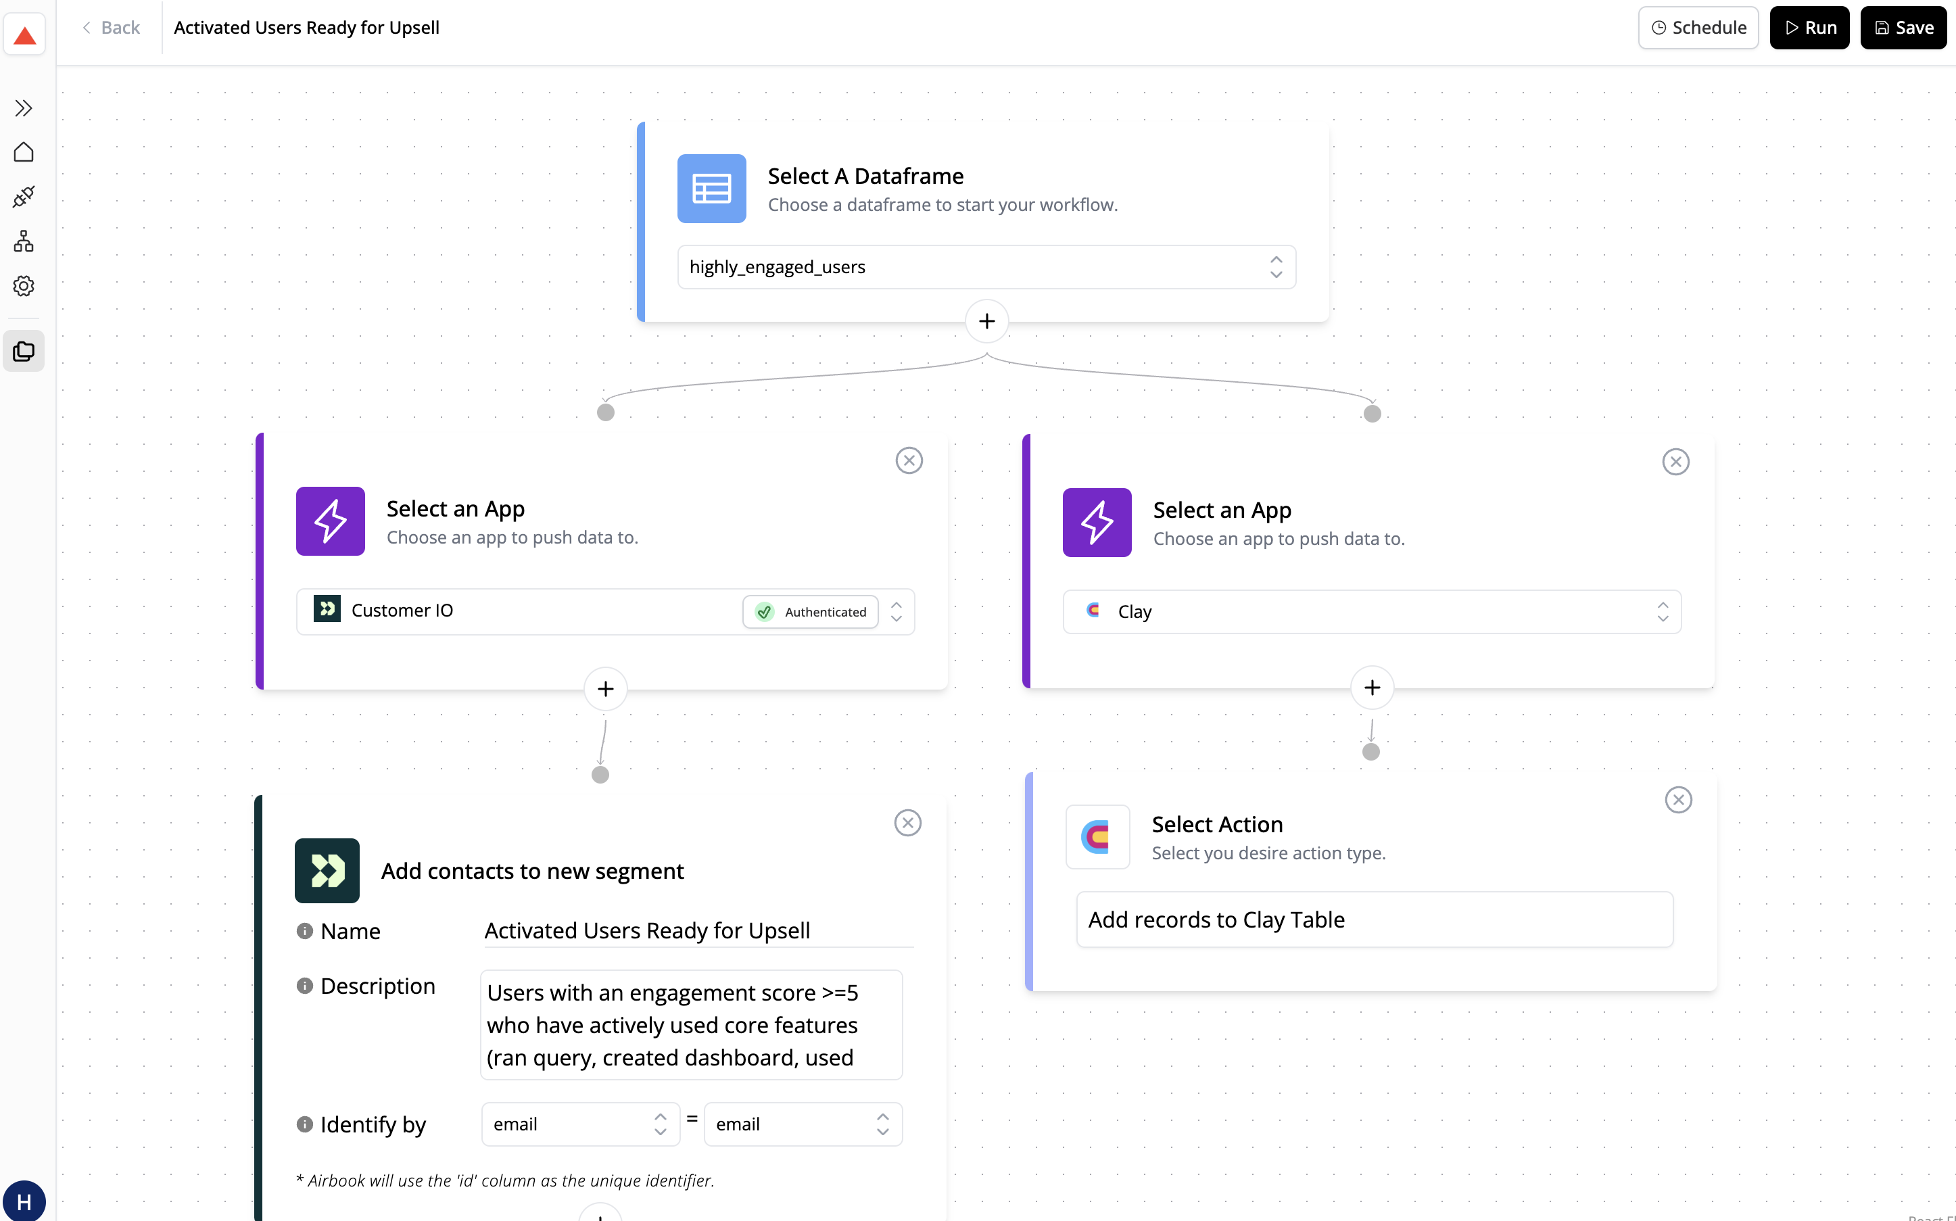This screenshot has height=1221, width=1956.
Task: Open the Home icon in sidebar
Action: pyautogui.click(x=24, y=152)
